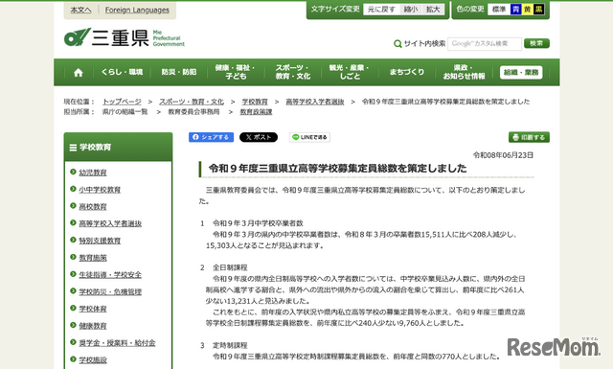The width and height of the screenshot is (613, 369).
Task: Open the スポーツ・教育・文化 menu
Action: [x=293, y=72]
